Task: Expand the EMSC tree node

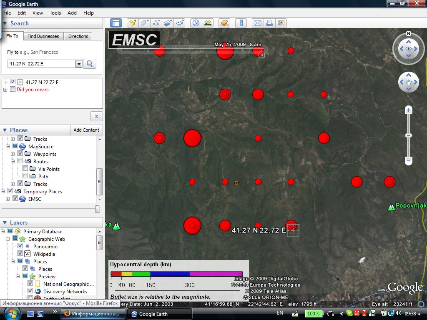Action: pyautogui.click(x=8, y=199)
